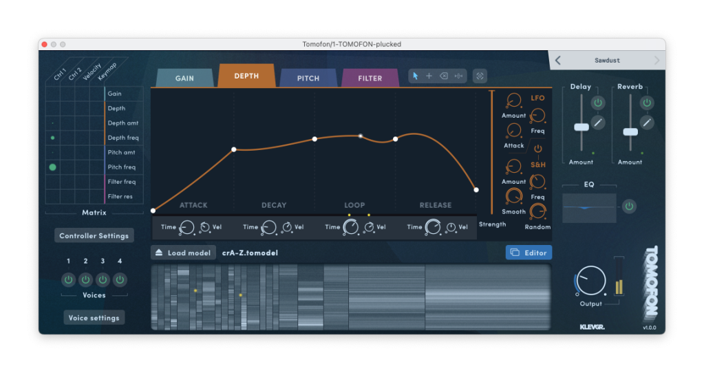Click the Load model button
Screen dimensions: 704x373
coord(183,253)
